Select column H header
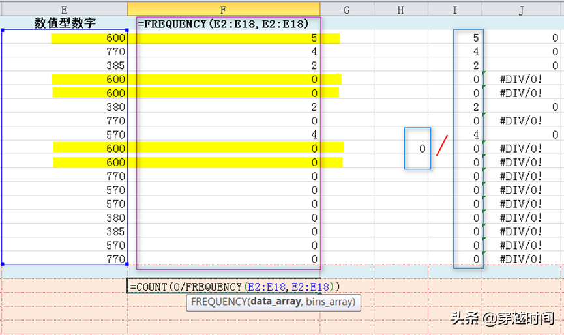 coord(401,10)
